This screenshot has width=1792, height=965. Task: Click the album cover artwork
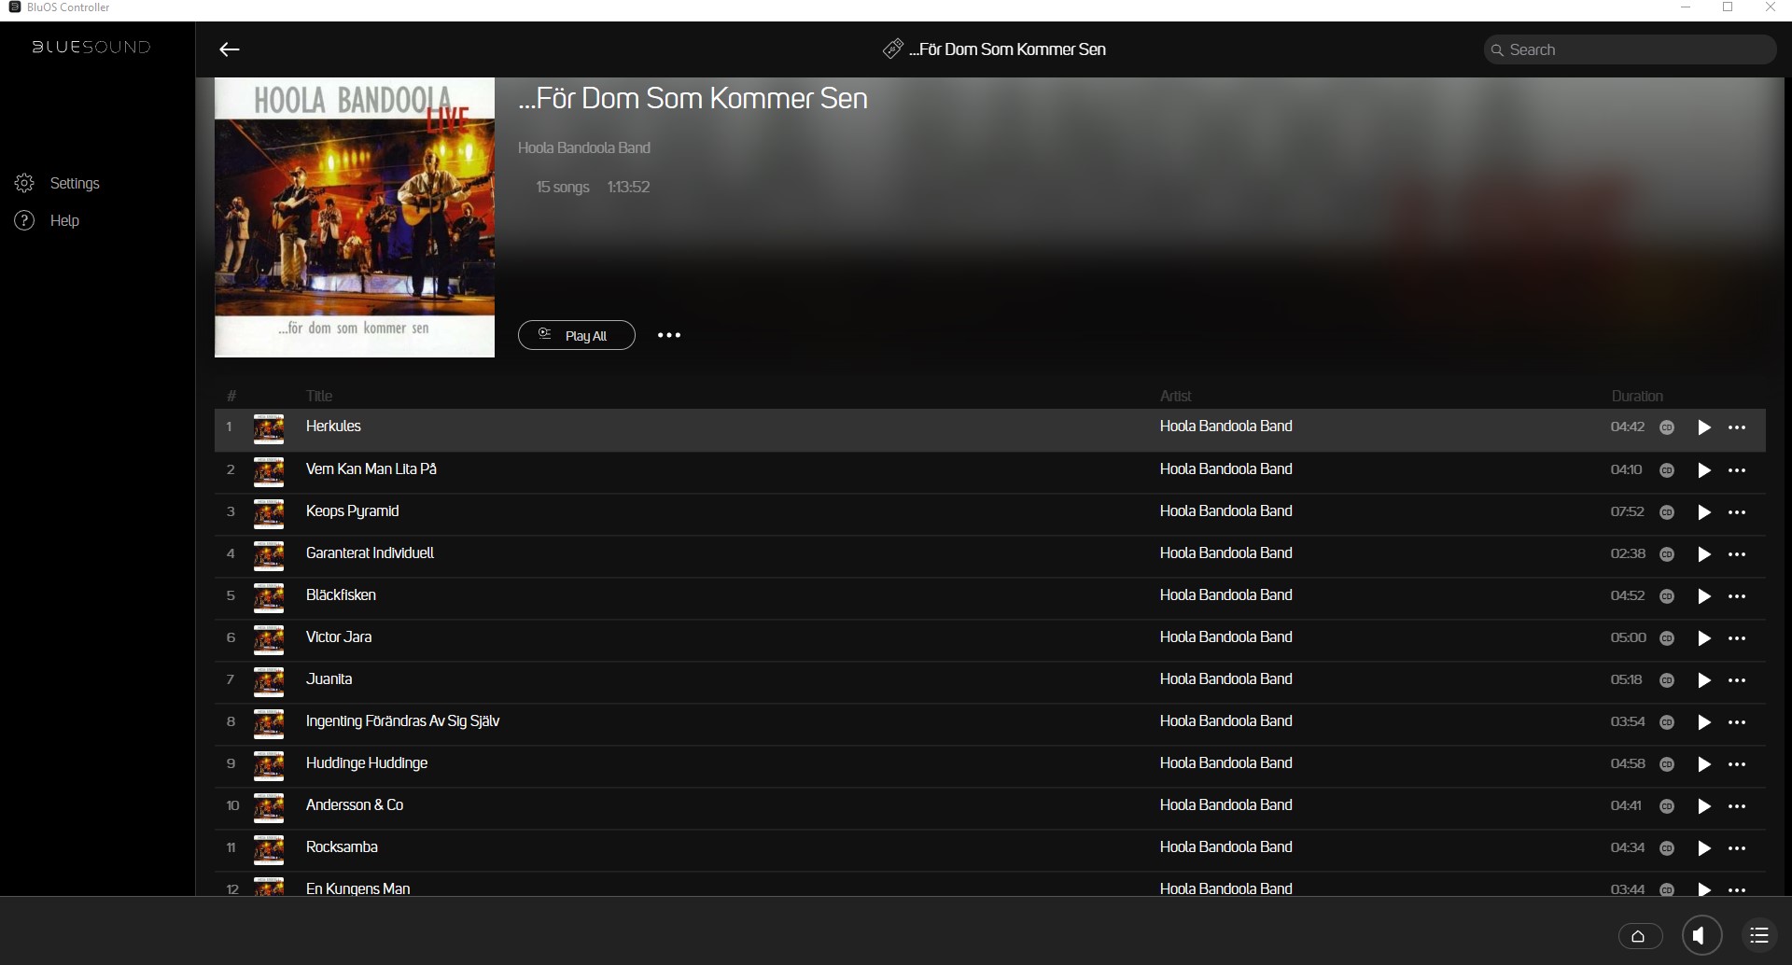click(x=355, y=217)
